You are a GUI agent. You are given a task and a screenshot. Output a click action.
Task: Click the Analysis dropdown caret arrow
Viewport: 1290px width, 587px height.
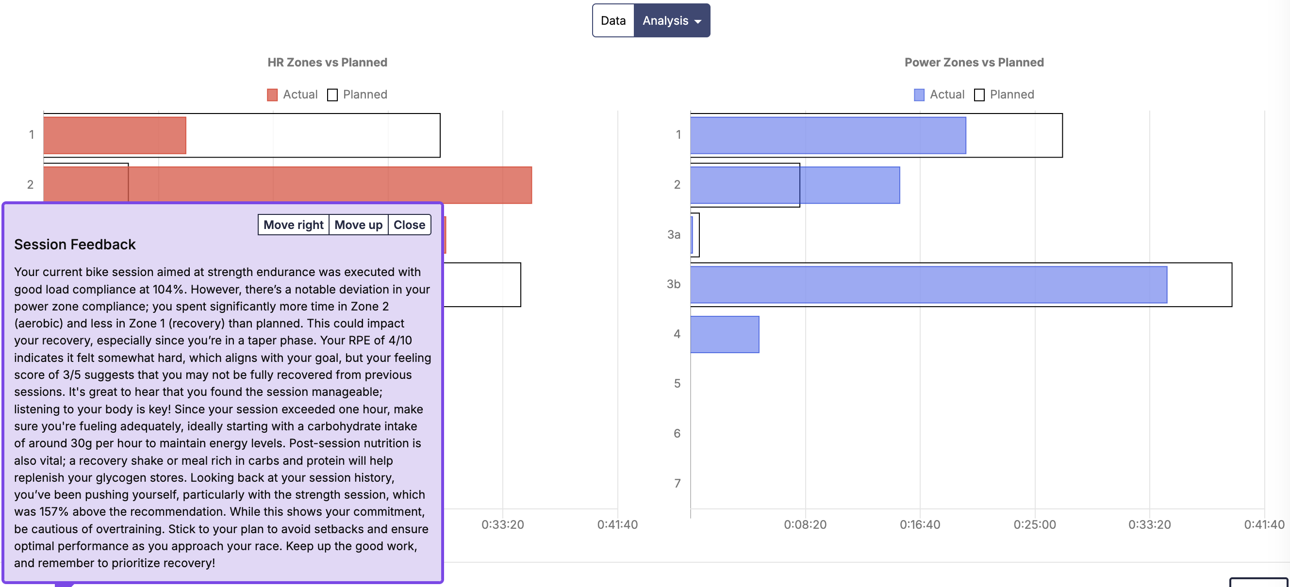(x=697, y=21)
